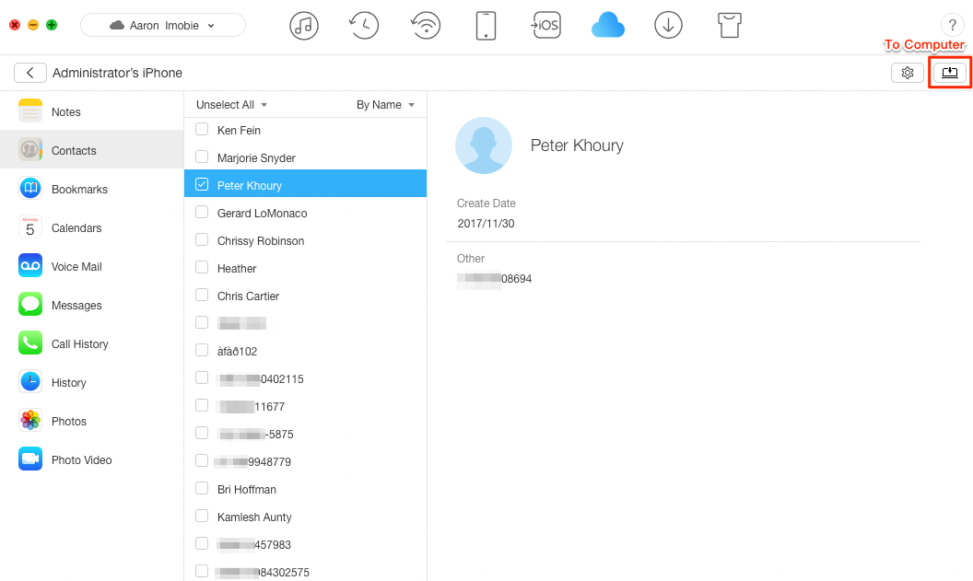Open settings gear button
This screenshot has height=581, width=973.
(908, 73)
